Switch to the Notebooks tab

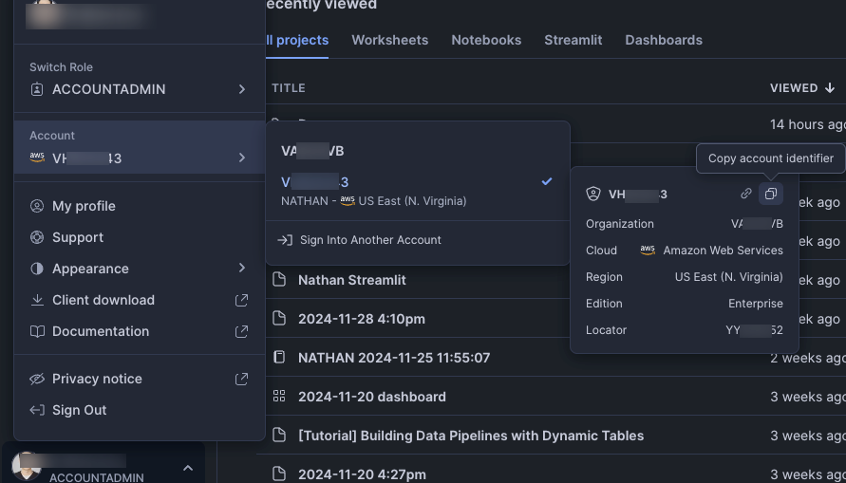(486, 41)
